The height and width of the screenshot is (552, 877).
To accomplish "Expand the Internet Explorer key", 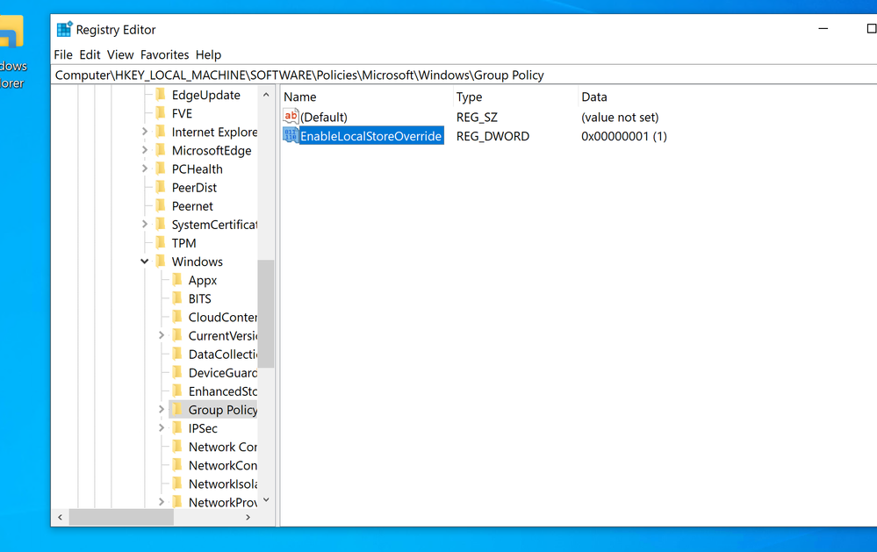I will (144, 132).
